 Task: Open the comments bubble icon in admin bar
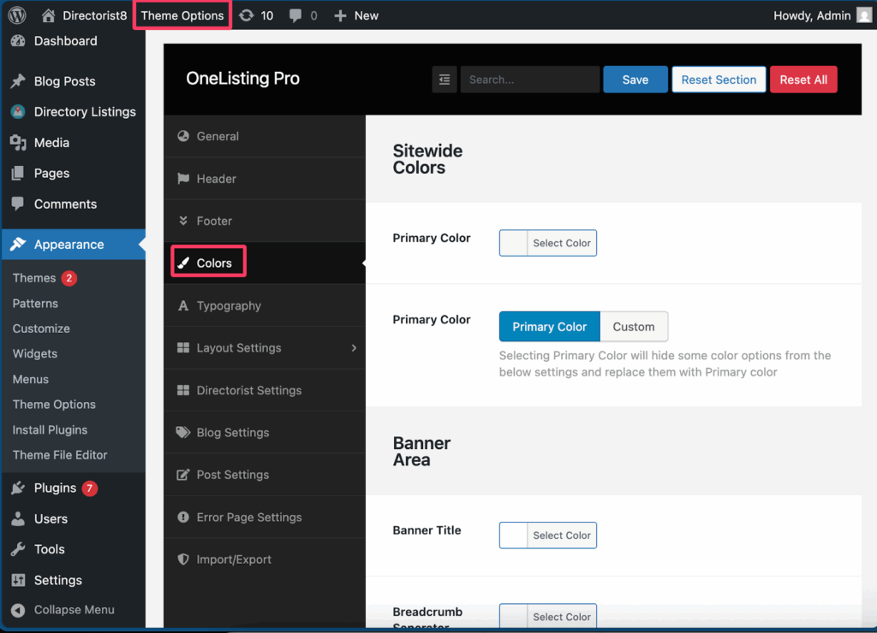pos(295,15)
